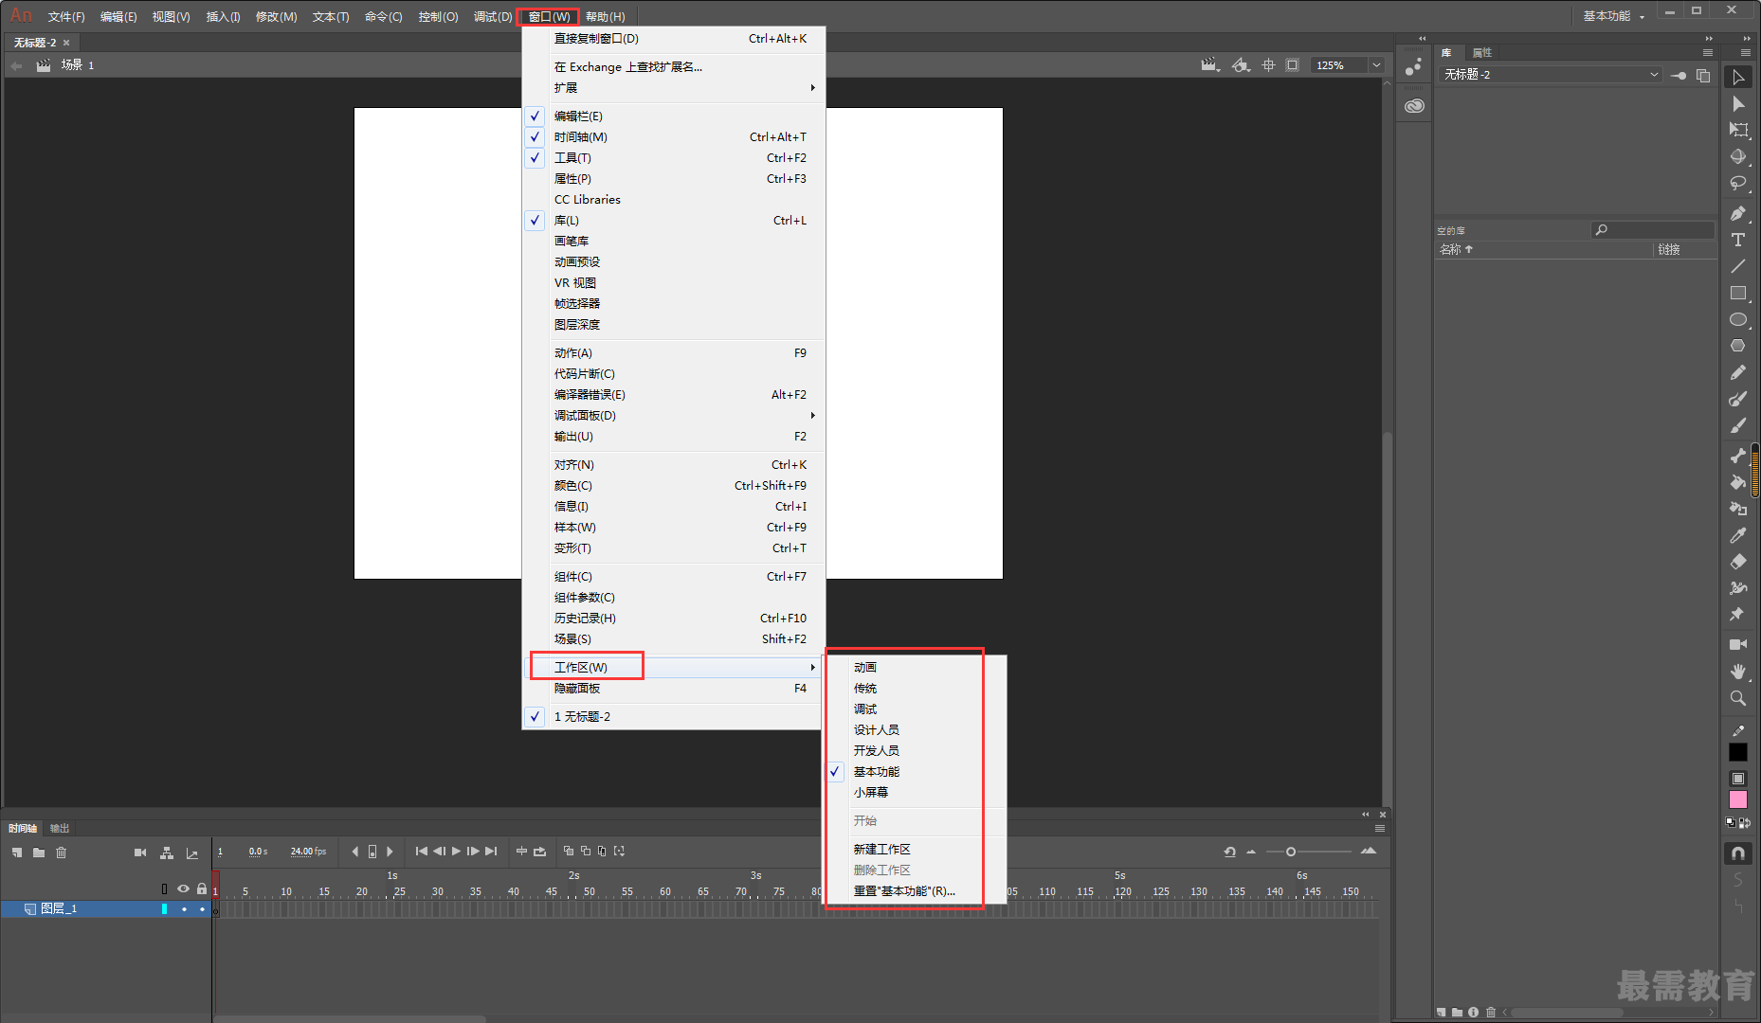Open the stage zoom 125% dropdown
This screenshot has width=1761, height=1023.
click(x=1376, y=65)
